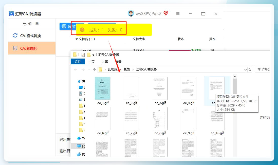278x165 pixels.
Task: Click the 操作 column header
Action: point(212,39)
